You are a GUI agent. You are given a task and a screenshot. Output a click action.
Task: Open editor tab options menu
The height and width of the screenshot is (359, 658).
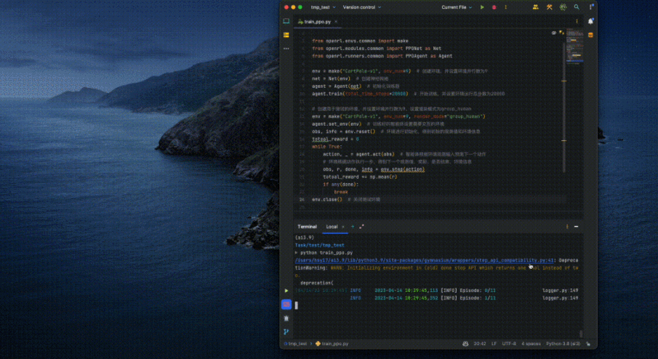click(577, 21)
